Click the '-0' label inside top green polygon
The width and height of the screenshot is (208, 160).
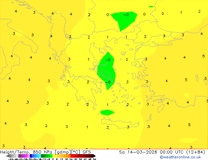point(126,14)
